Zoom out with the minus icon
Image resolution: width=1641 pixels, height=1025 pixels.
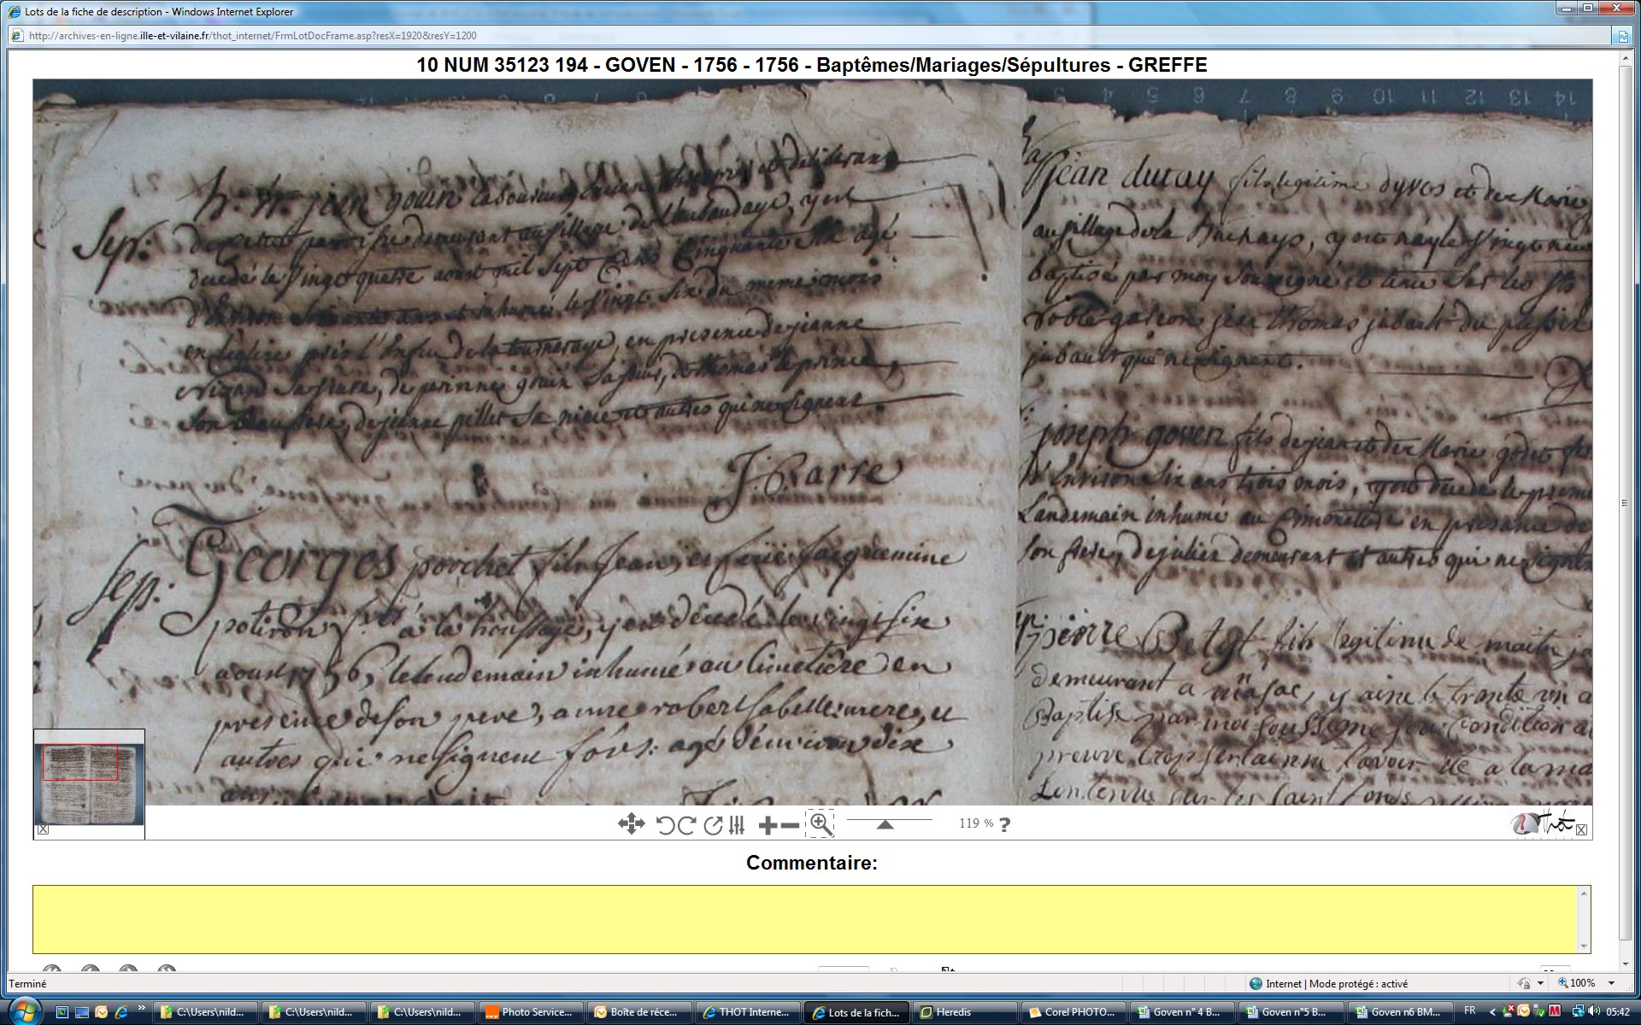click(791, 825)
